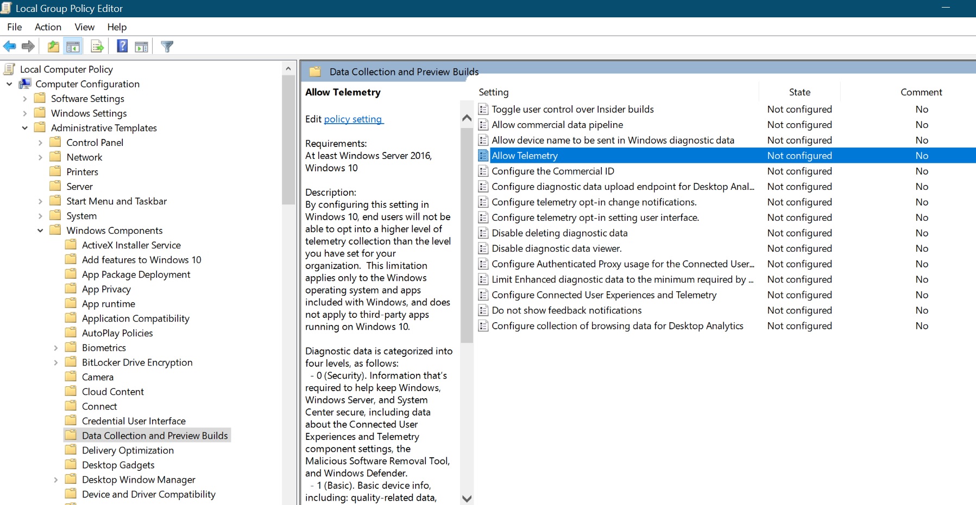Sort by the Comment column header
This screenshot has height=505, width=976.
921,92
